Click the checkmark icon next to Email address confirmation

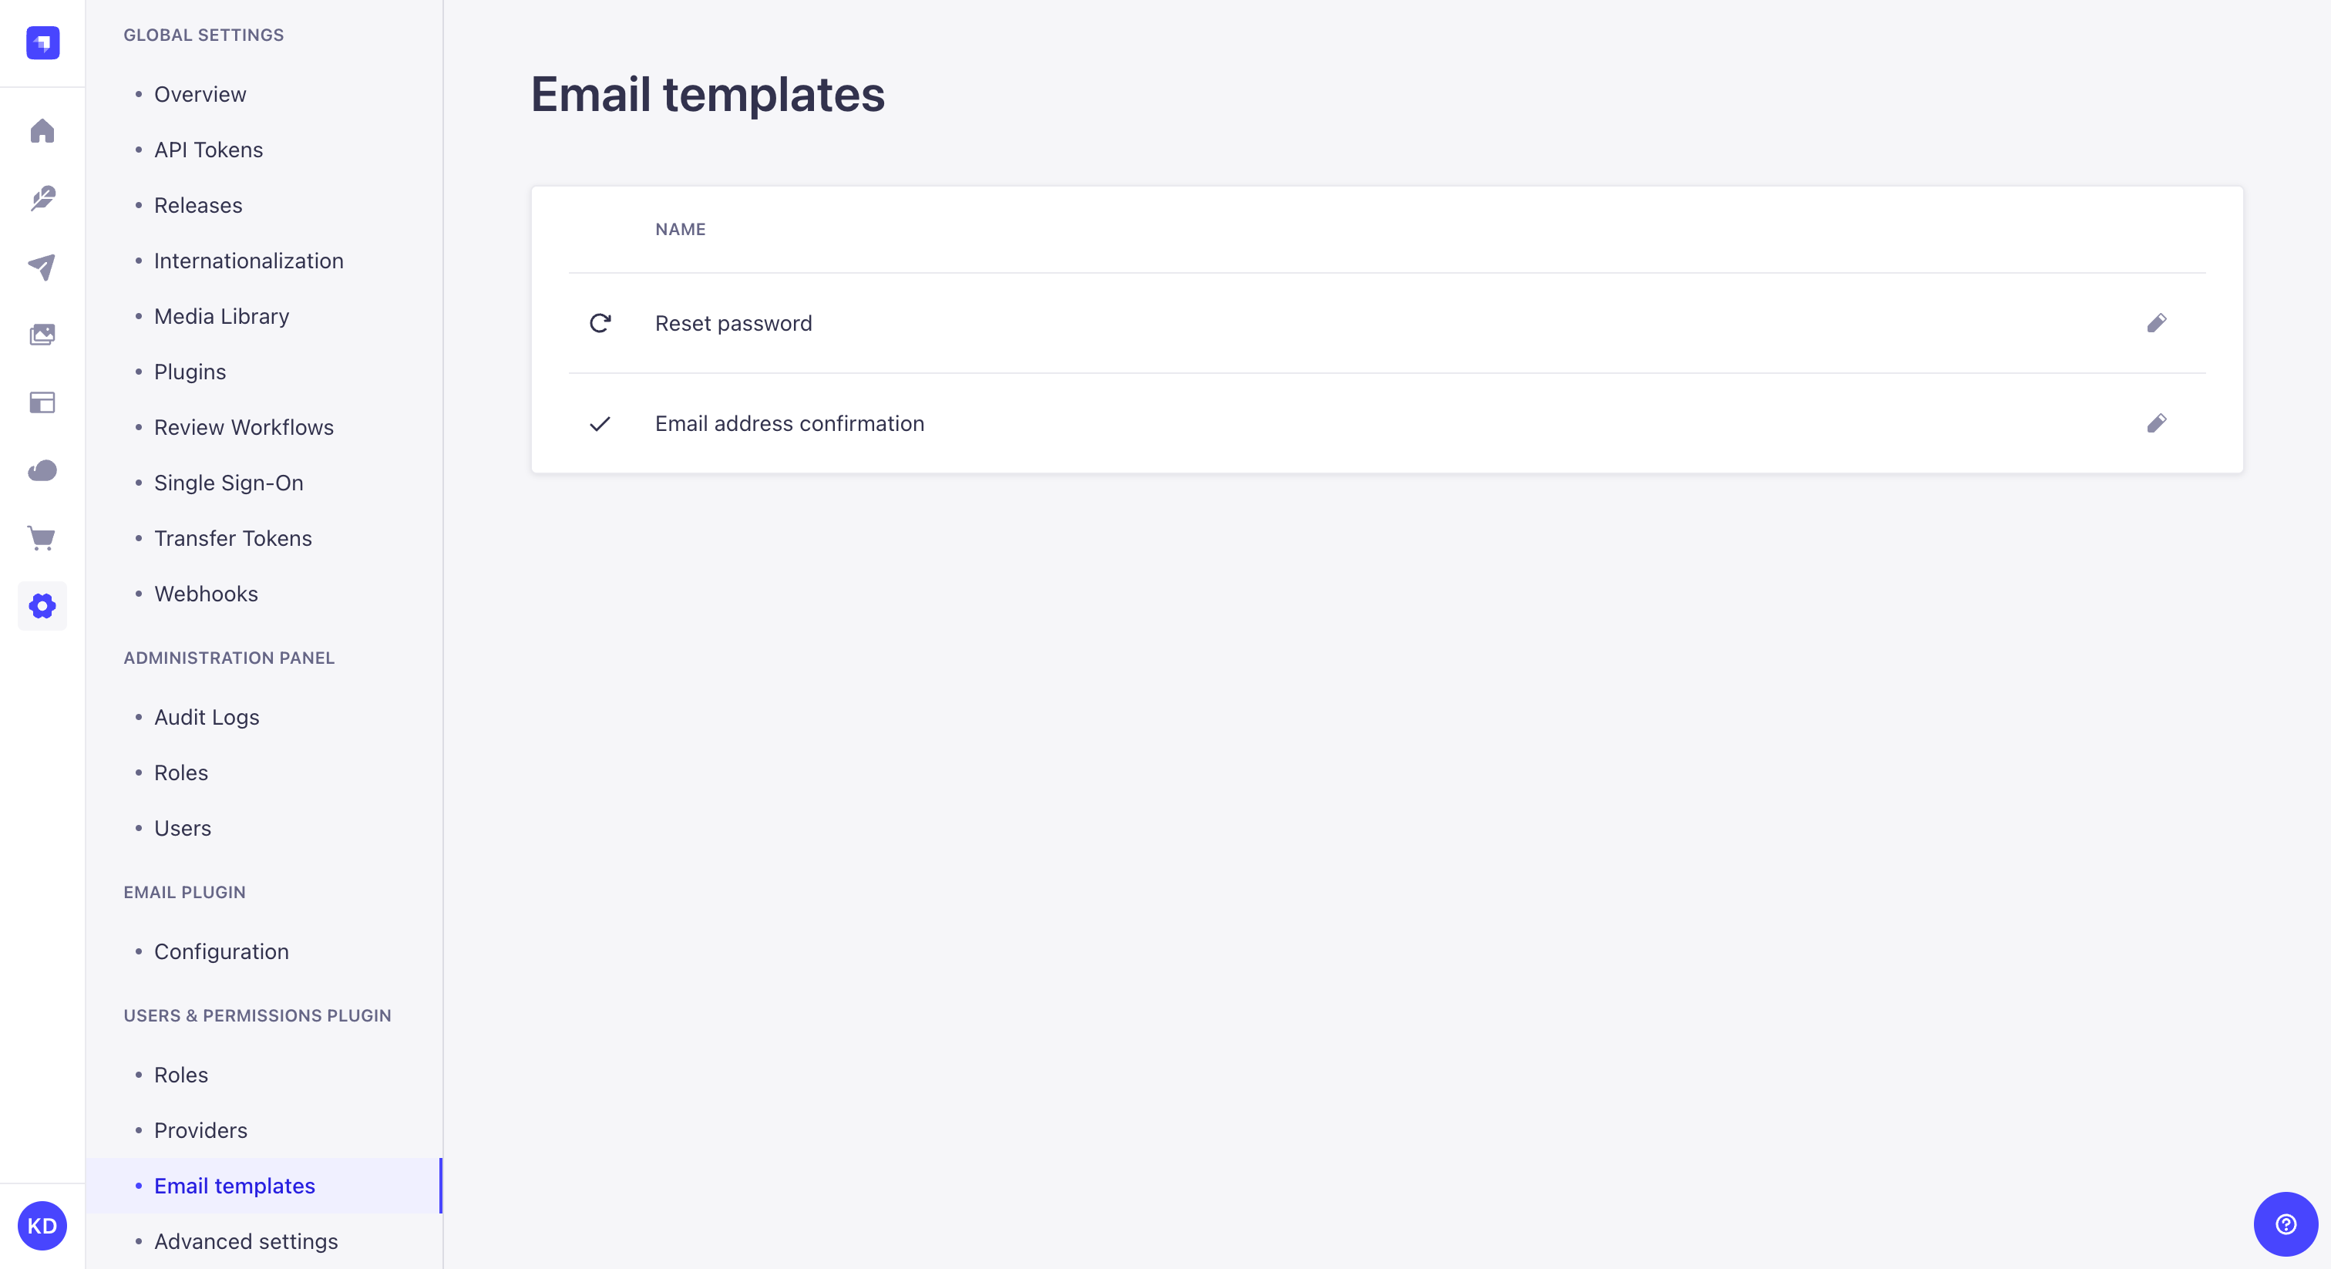(601, 423)
